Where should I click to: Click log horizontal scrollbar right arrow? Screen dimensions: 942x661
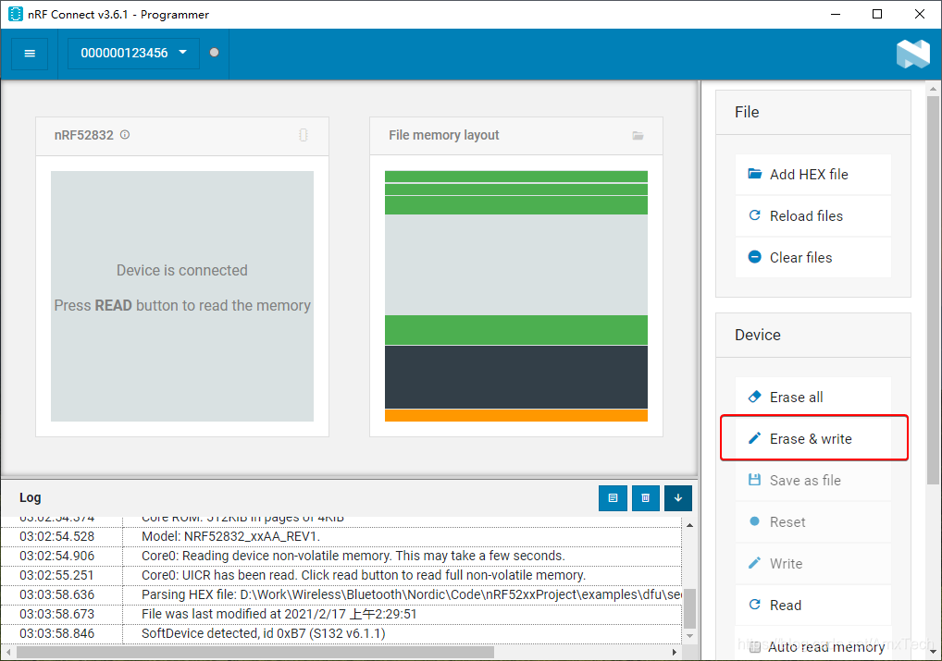click(674, 652)
